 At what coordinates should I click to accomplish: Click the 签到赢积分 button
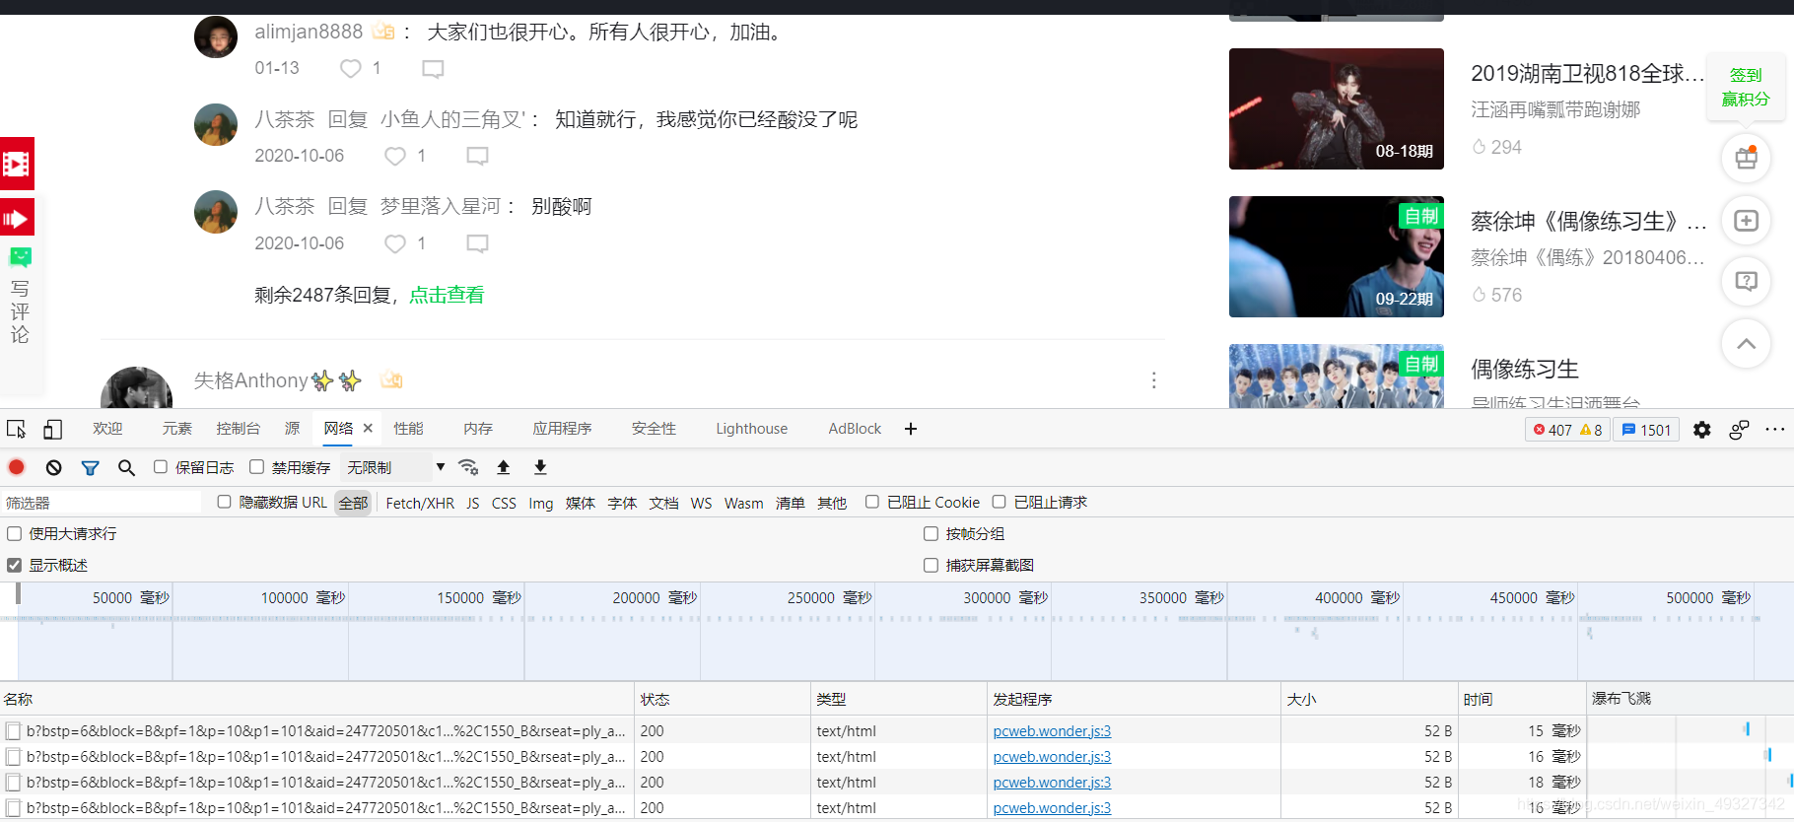click(x=1745, y=87)
